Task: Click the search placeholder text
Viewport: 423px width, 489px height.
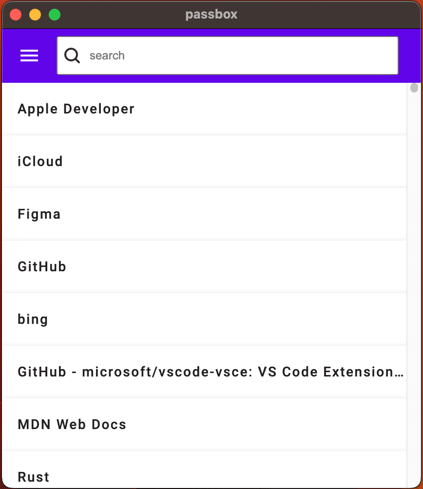Action: tap(107, 56)
